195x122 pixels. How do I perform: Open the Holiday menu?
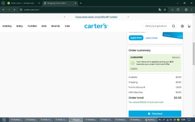7,26
